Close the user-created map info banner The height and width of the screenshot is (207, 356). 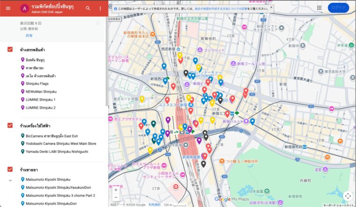[x=271, y=7]
